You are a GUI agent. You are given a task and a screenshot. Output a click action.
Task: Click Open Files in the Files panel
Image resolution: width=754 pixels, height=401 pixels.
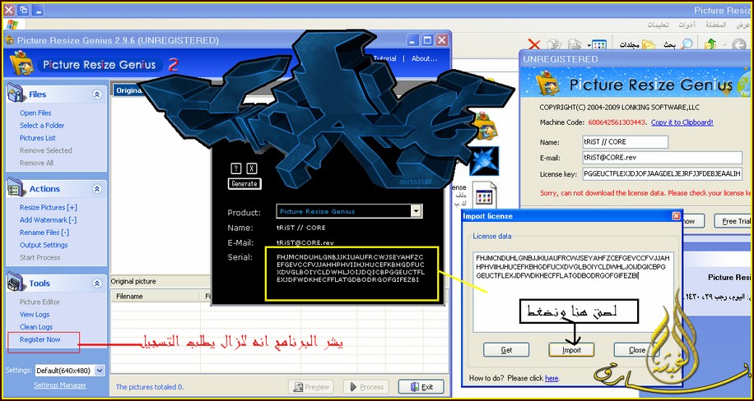(35, 113)
